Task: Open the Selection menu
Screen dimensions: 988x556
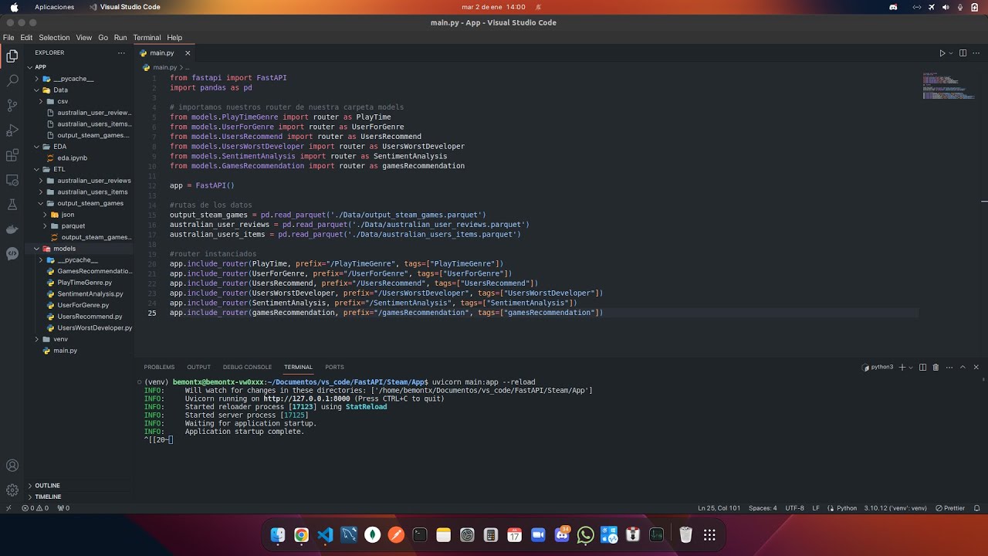Action: pyautogui.click(x=54, y=38)
